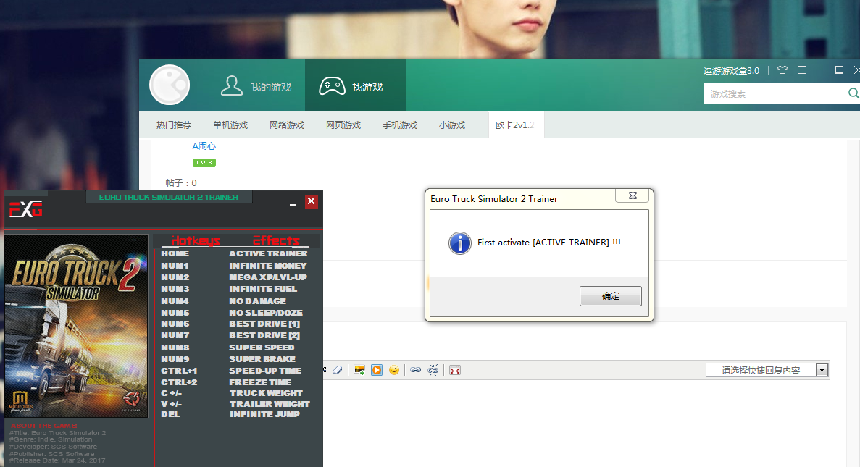
Task: Select the 小游戏 category
Action: click(x=452, y=125)
